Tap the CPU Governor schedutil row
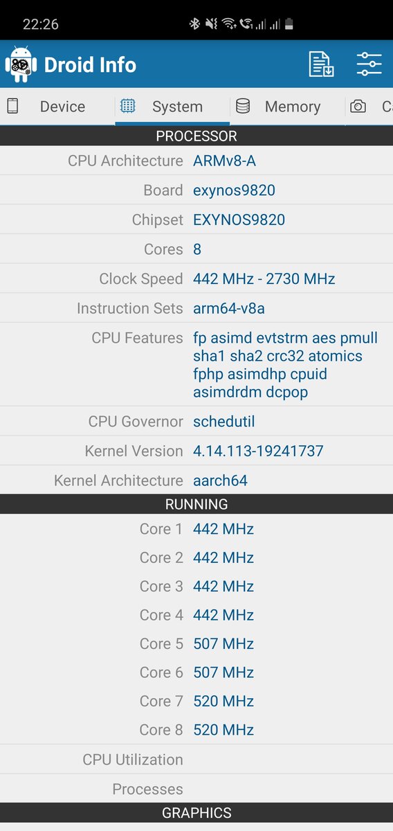The width and height of the screenshot is (393, 831). (x=196, y=421)
